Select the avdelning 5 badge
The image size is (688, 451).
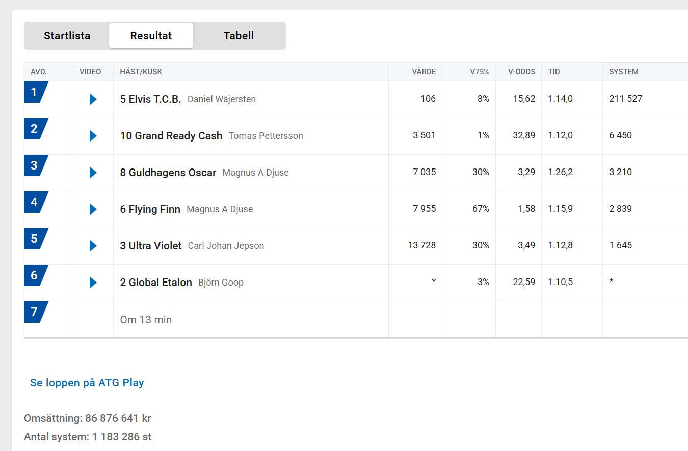36,239
